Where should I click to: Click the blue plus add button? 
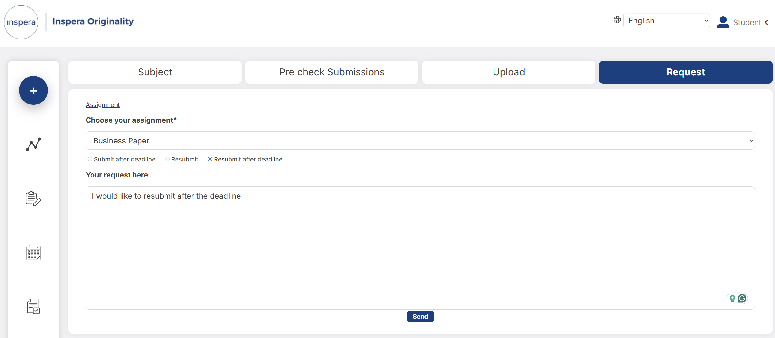(x=33, y=90)
